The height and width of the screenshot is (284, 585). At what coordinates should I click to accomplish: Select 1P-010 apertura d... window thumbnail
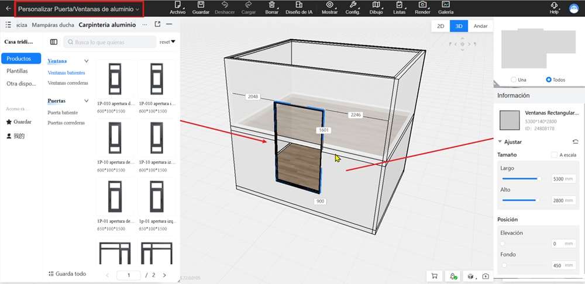pyautogui.click(x=115, y=79)
